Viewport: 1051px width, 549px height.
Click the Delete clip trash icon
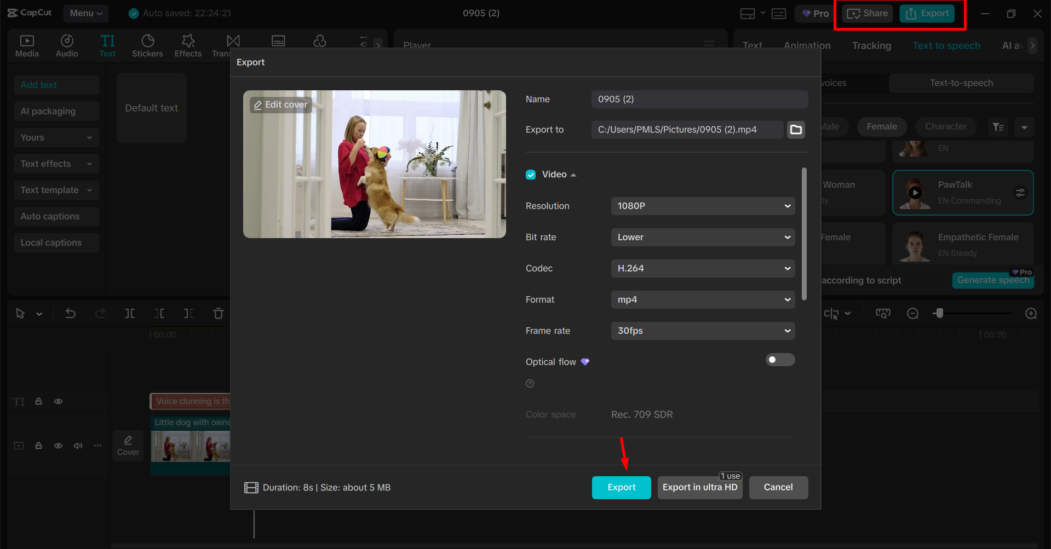218,313
